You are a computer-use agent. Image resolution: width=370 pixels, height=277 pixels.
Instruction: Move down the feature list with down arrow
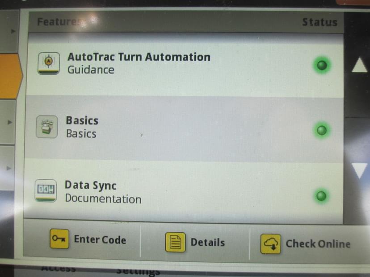[x=359, y=170]
